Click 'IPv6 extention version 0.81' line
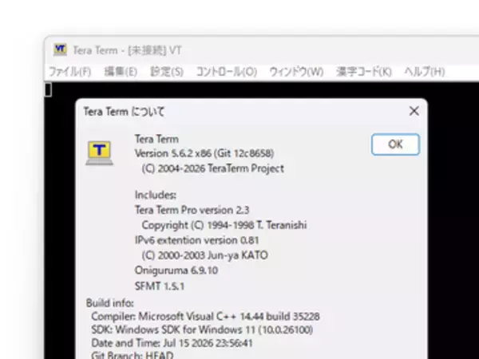This screenshot has height=359, width=479. [196, 240]
